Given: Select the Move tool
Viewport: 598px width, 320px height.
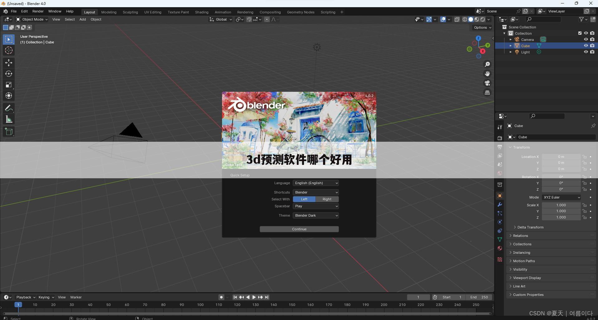Looking at the screenshot, I should pos(9,63).
